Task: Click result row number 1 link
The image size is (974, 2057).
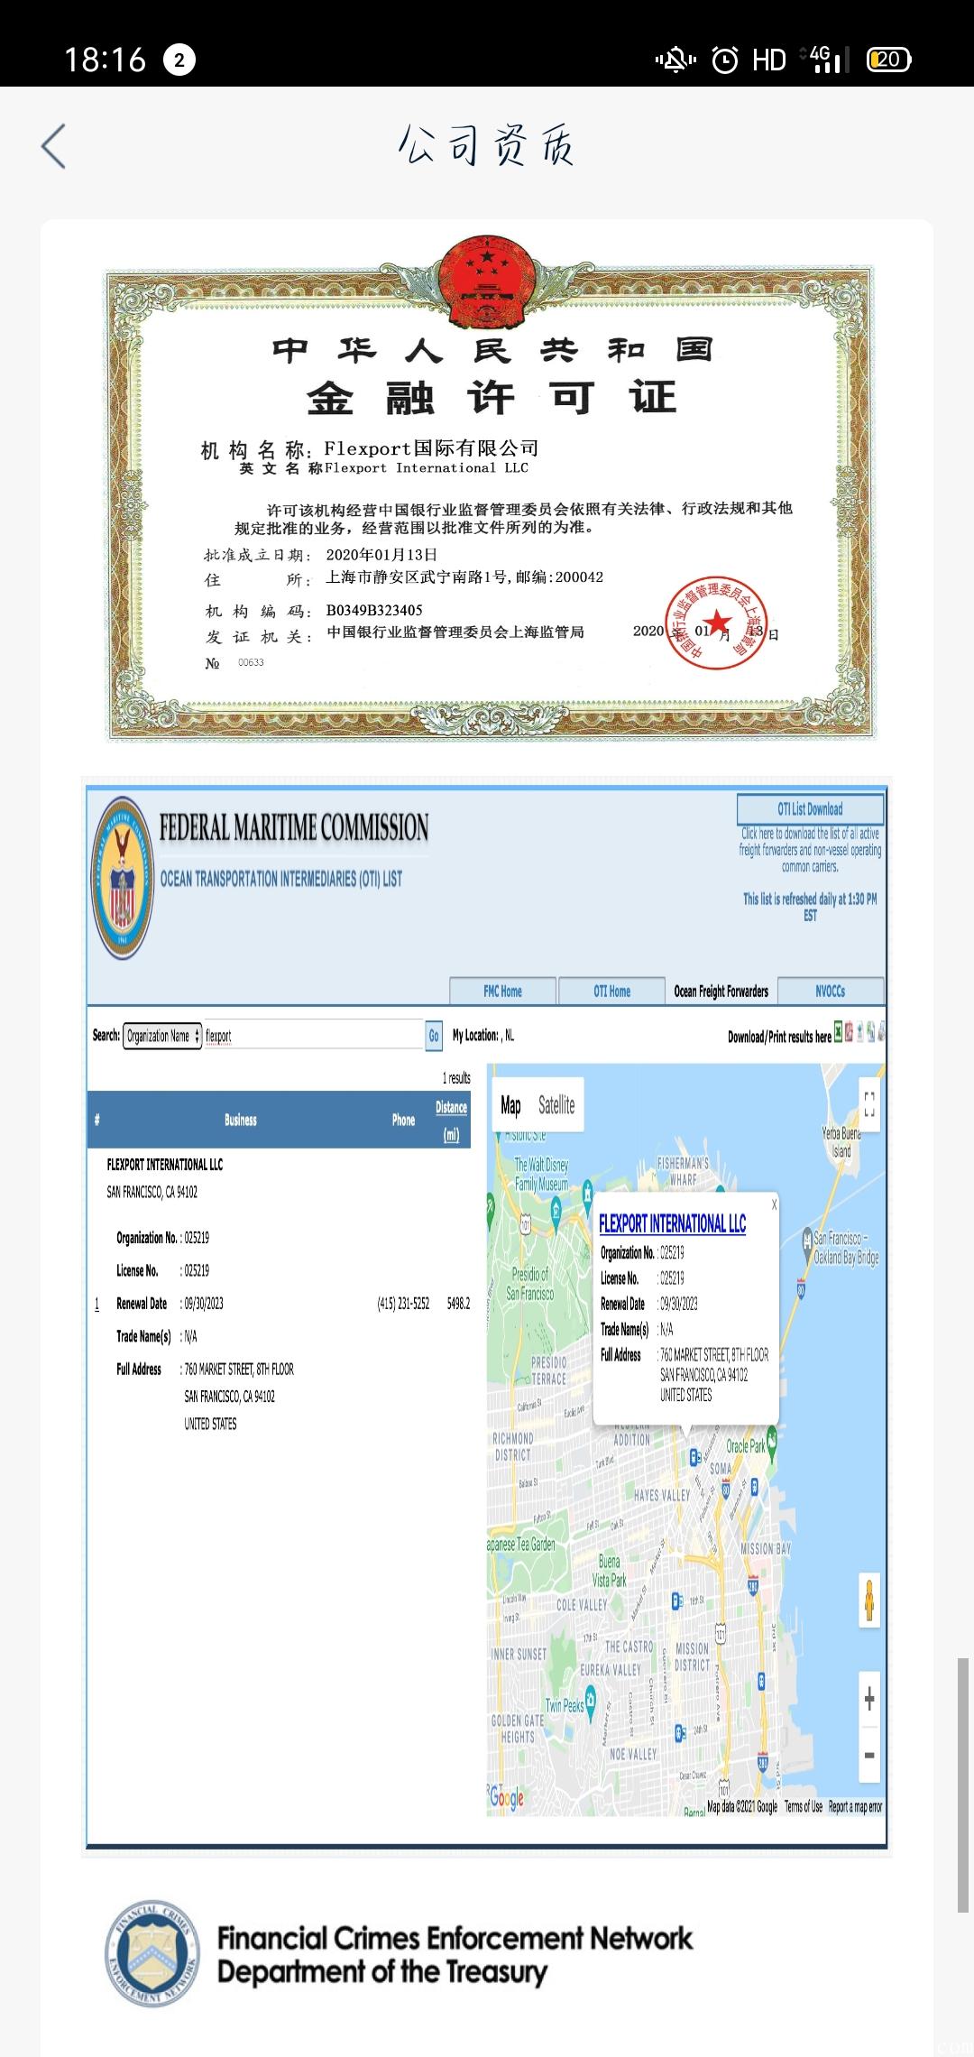Action: coord(96,1304)
